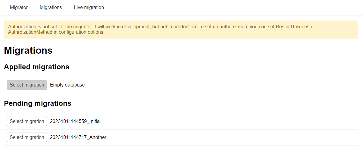Viewport: 363px width, 151px height.
Task: Select migration for 20231011144559_Initial
Action: 27,121
